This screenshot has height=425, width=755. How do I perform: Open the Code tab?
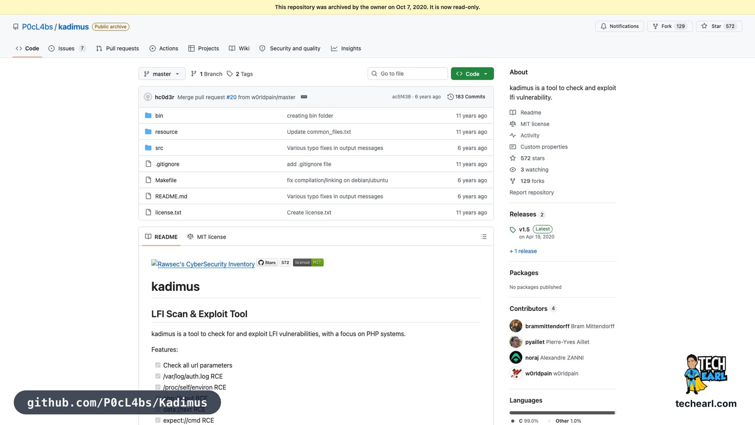pyautogui.click(x=27, y=48)
